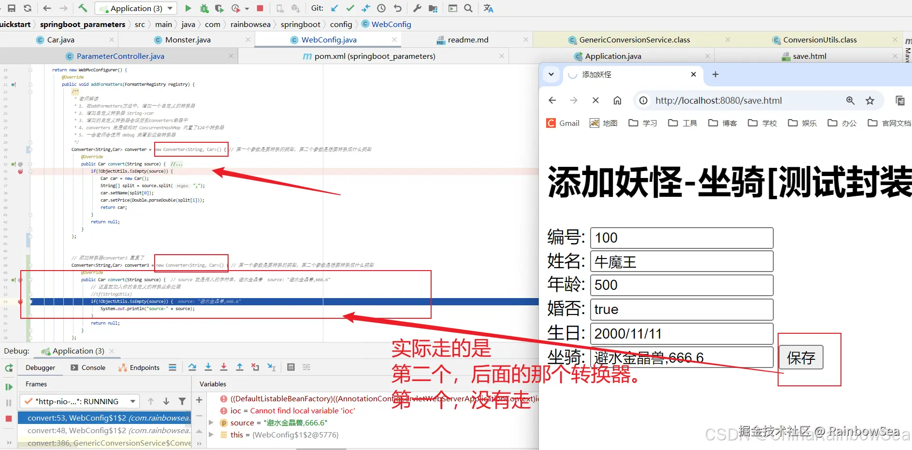
Task: Resume Program in debug sidebar
Action: [x=9, y=387]
